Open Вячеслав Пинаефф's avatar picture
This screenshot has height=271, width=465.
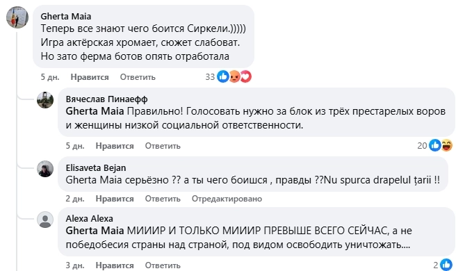pyautogui.click(x=45, y=100)
